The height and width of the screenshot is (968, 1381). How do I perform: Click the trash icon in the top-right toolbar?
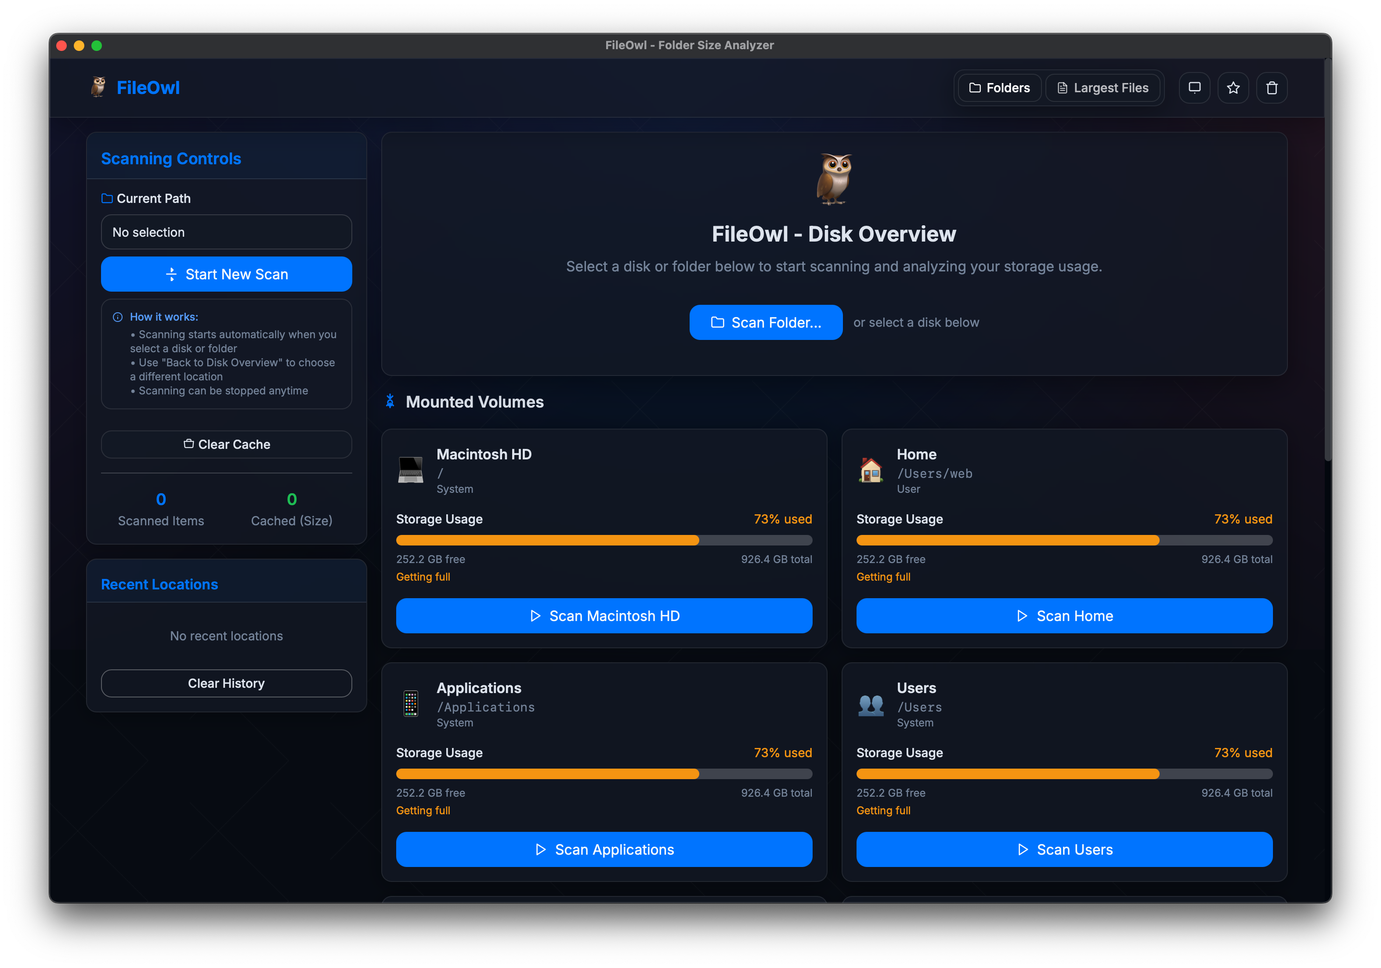[x=1272, y=87]
